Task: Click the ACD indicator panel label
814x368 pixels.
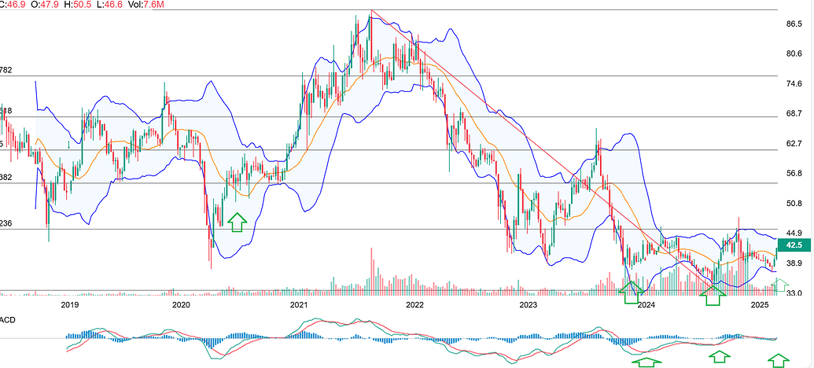Action: (x=8, y=320)
